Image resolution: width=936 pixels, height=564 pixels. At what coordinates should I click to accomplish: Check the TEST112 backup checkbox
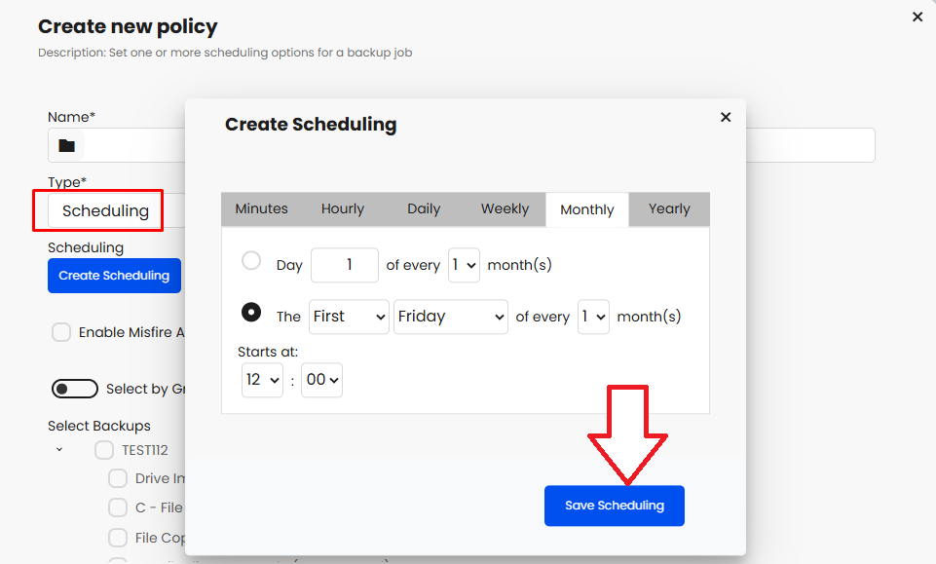(104, 450)
